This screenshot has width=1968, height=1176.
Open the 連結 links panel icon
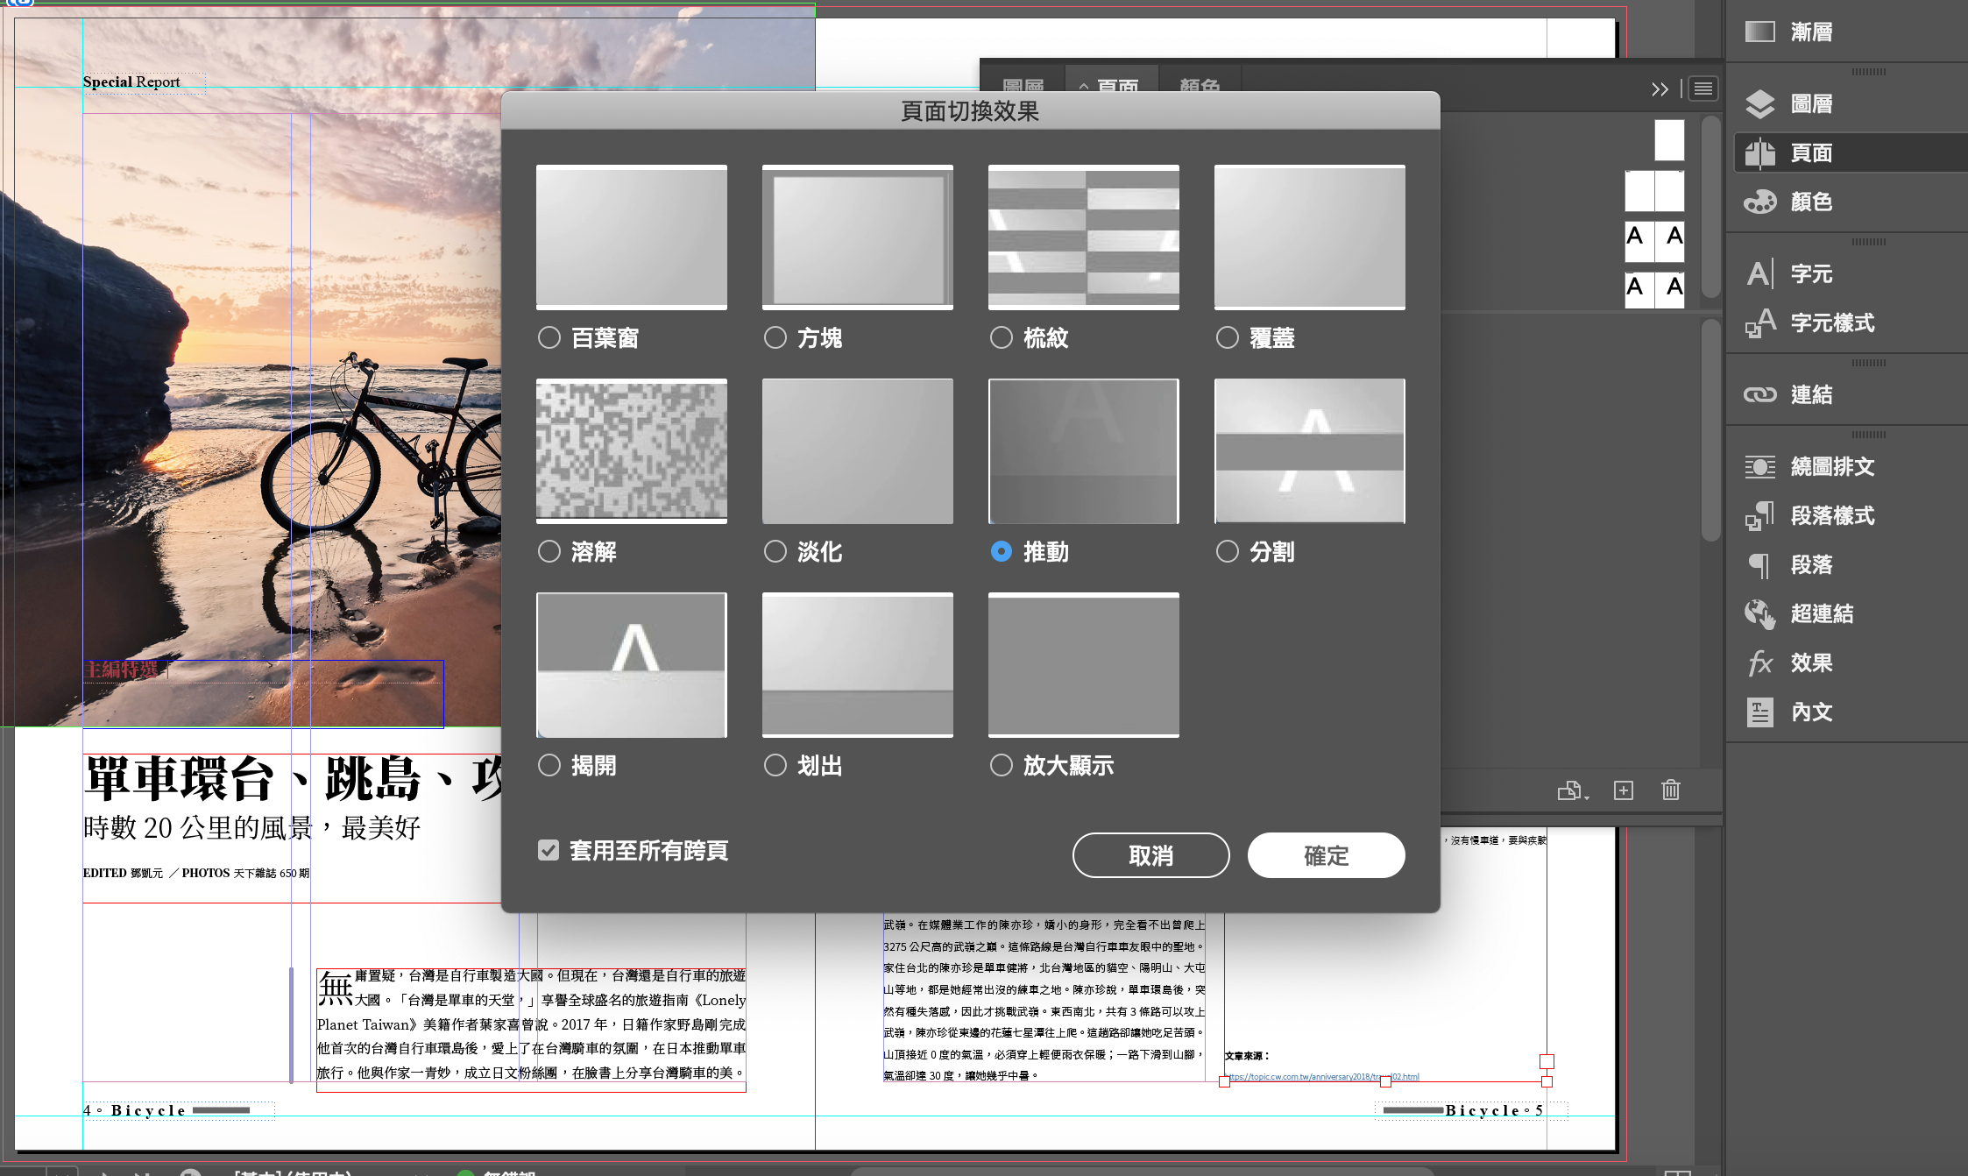(1759, 395)
